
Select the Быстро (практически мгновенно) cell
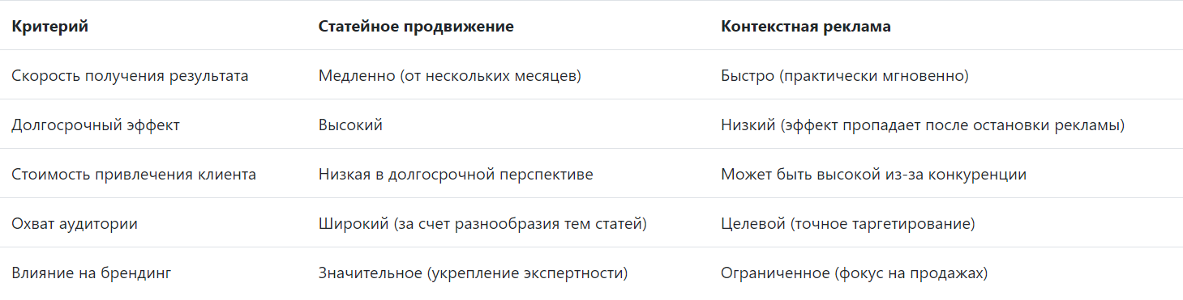(x=845, y=76)
